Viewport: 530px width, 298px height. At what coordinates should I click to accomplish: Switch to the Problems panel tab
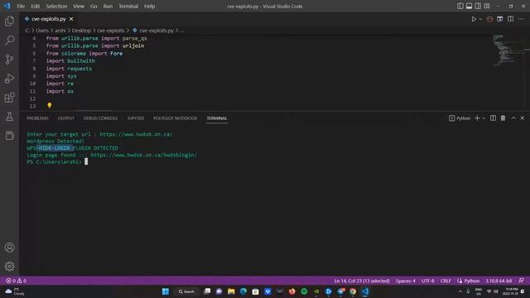tap(37, 118)
